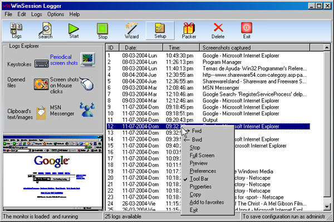Select the Google Search RegisterServiceProcess row

[208, 94]
